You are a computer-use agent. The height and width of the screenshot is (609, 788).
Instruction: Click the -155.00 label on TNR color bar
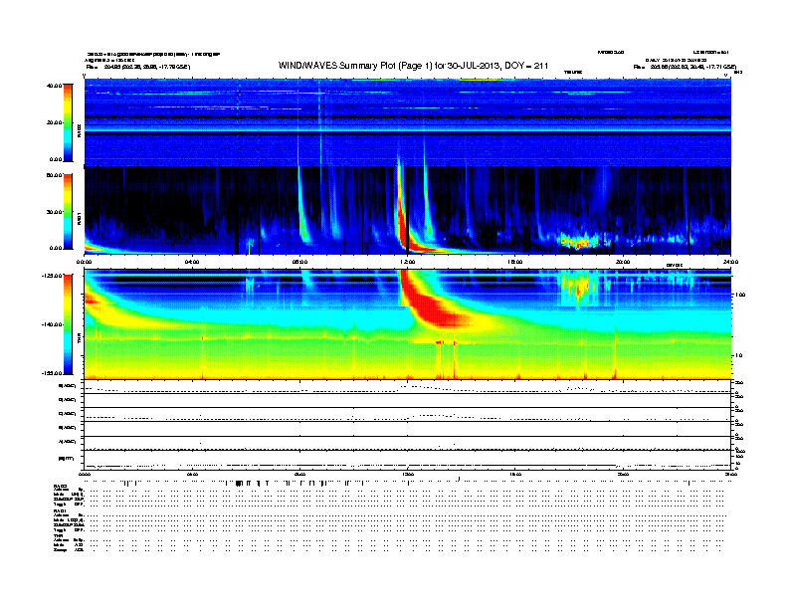(52, 373)
